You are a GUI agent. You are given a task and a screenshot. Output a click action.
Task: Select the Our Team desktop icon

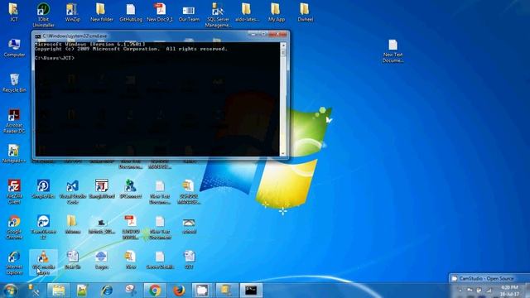189,12
